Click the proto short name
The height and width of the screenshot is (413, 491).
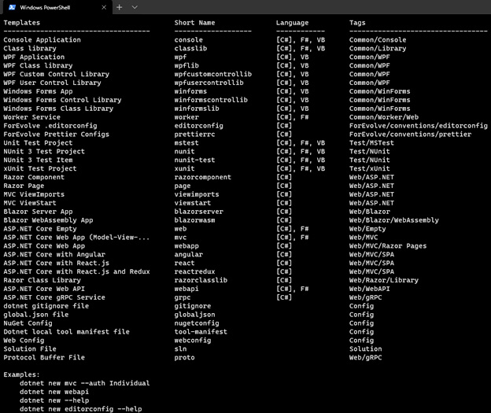[184, 358]
